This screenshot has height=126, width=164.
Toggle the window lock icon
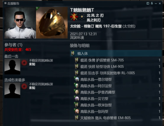(152, 3)
